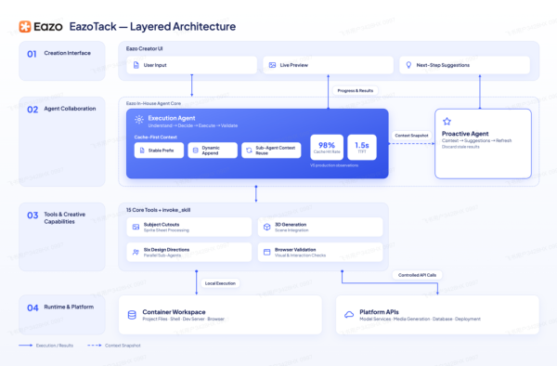This screenshot has height=366, width=557.
Task: Click the Platform APIs cloud icon
Action: click(349, 315)
